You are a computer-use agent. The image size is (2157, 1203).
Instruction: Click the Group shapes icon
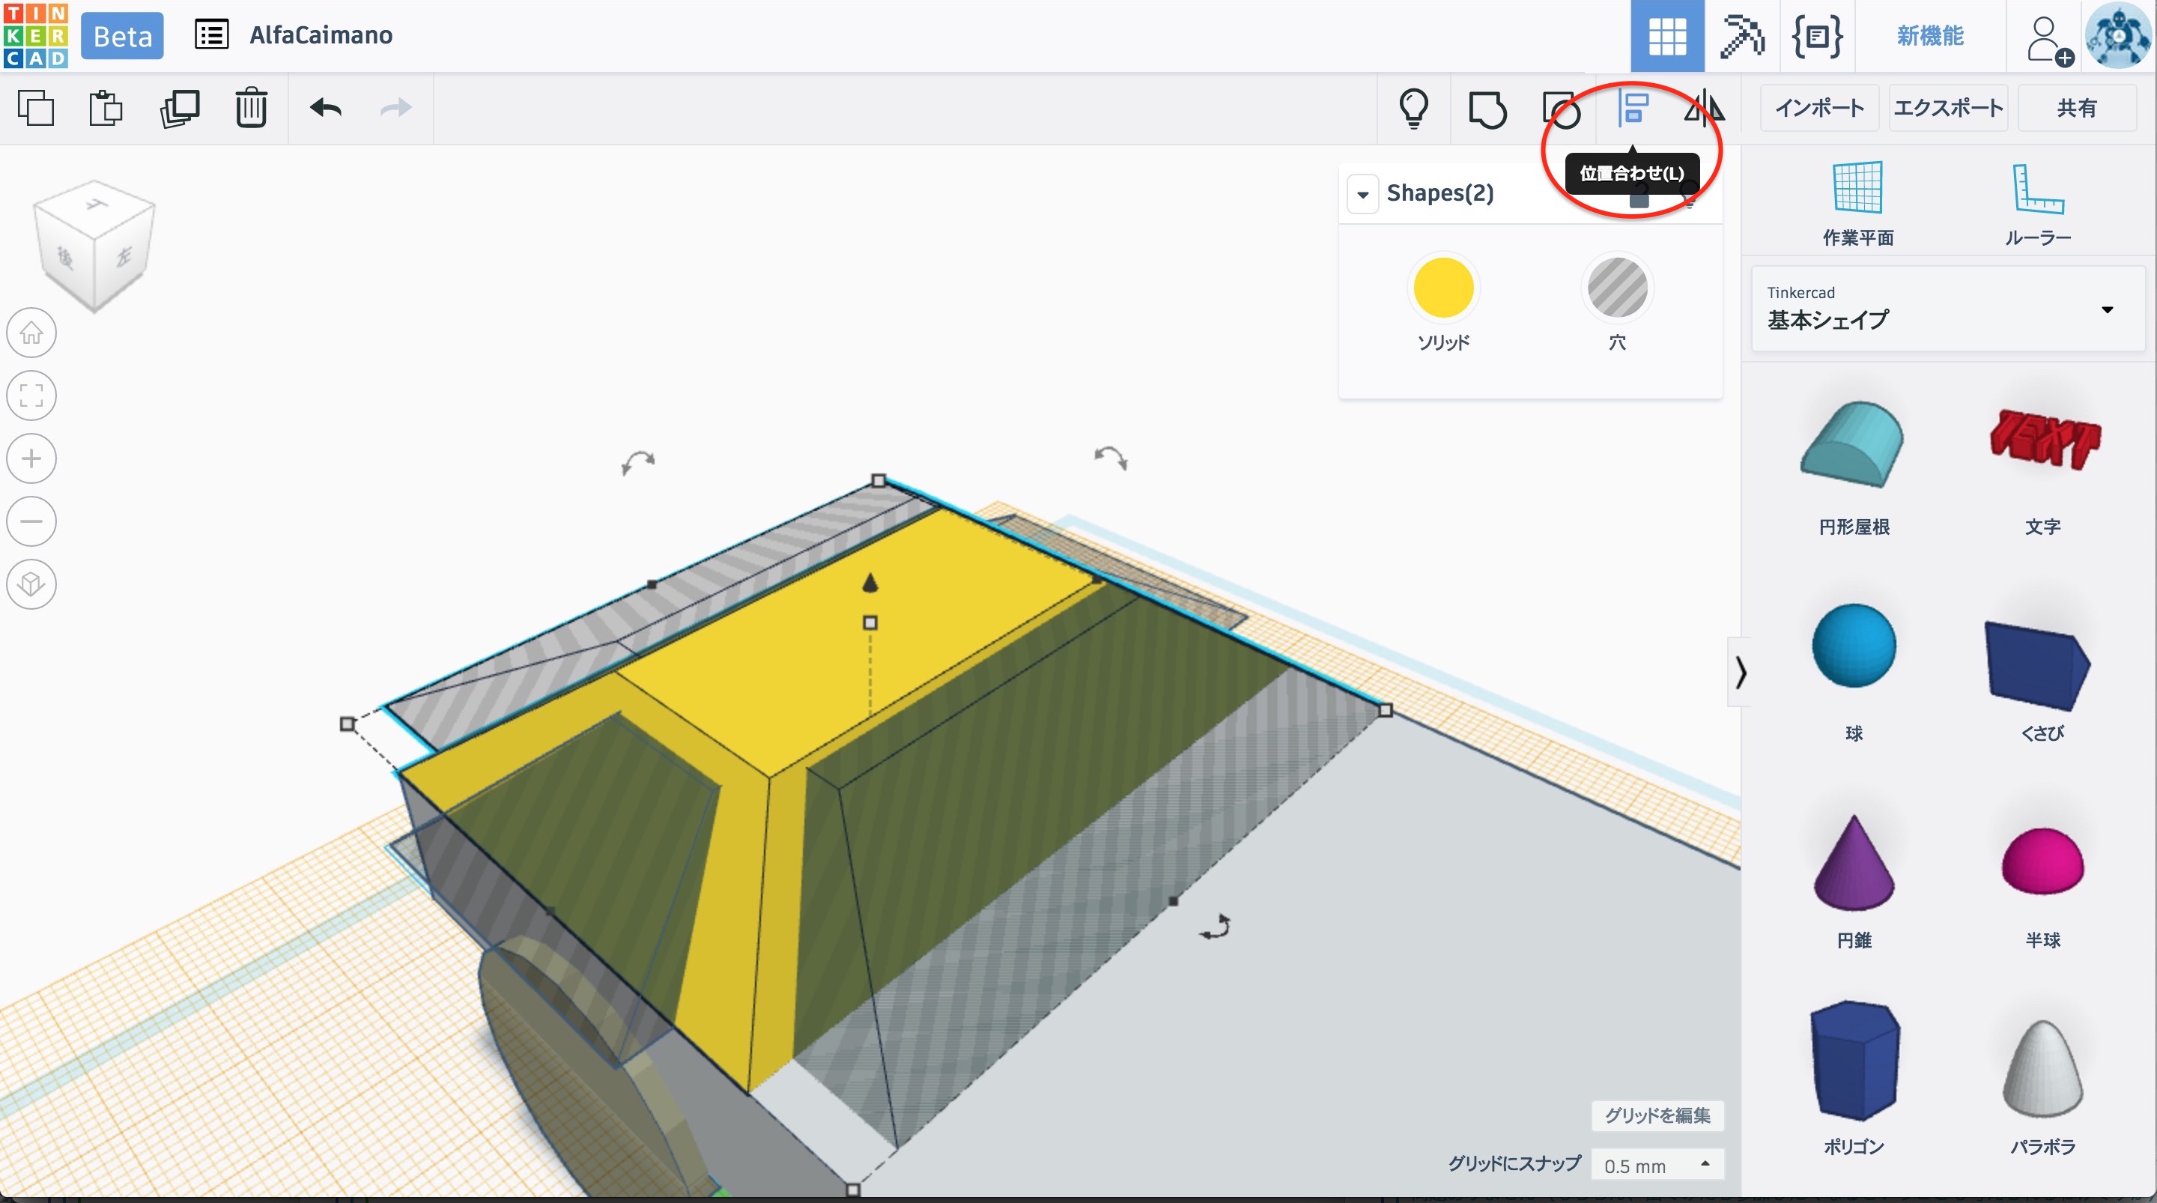click(x=1487, y=108)
